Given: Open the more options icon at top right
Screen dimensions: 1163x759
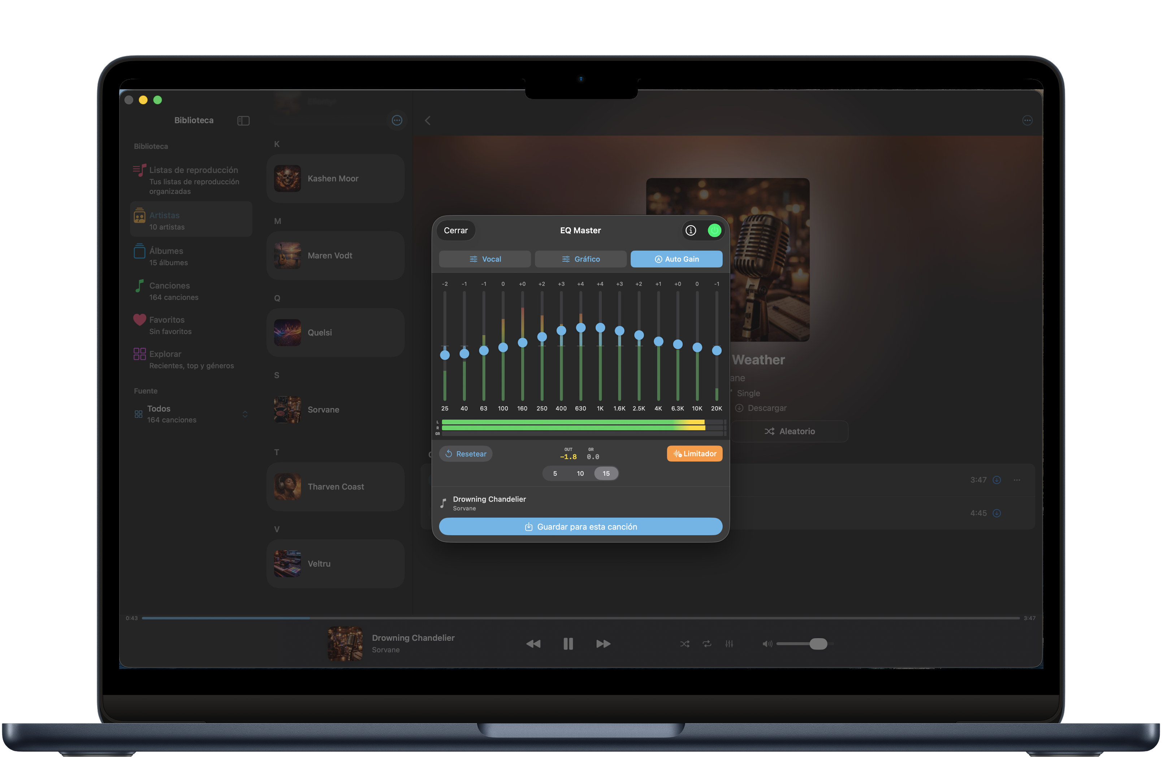Looking at the screenshot, I should point(1027,120).
